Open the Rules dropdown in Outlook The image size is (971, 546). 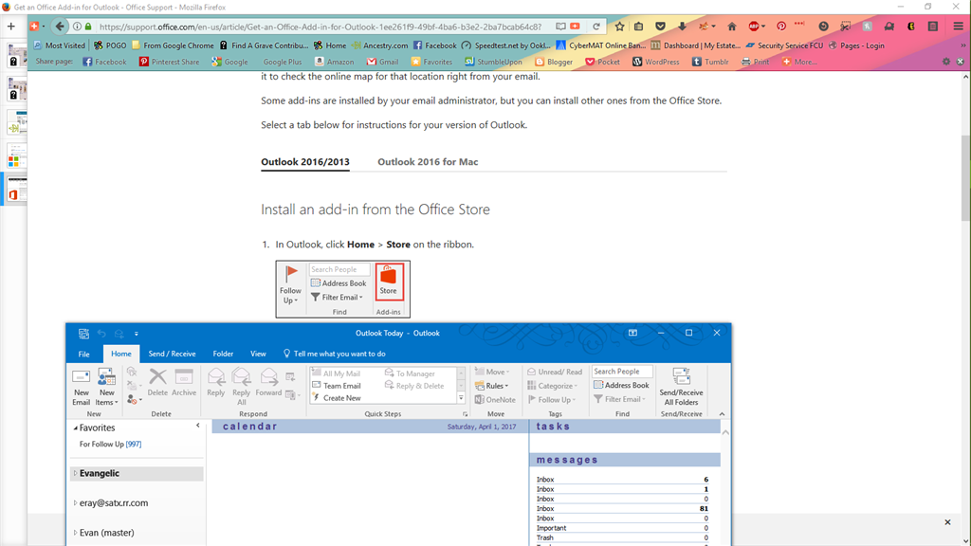(x=492, y=386)
